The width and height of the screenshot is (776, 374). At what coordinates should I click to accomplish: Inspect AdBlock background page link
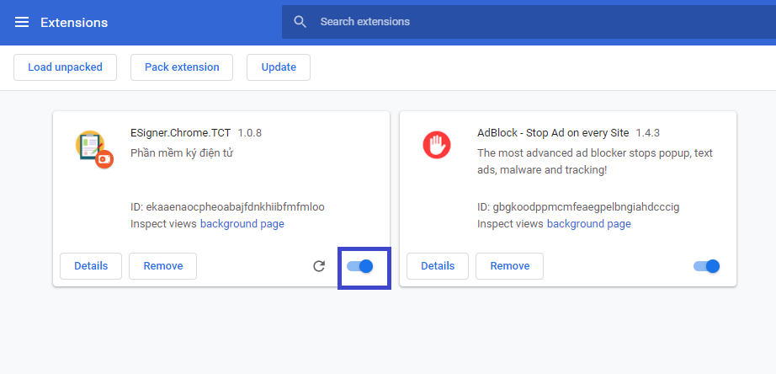588,224
